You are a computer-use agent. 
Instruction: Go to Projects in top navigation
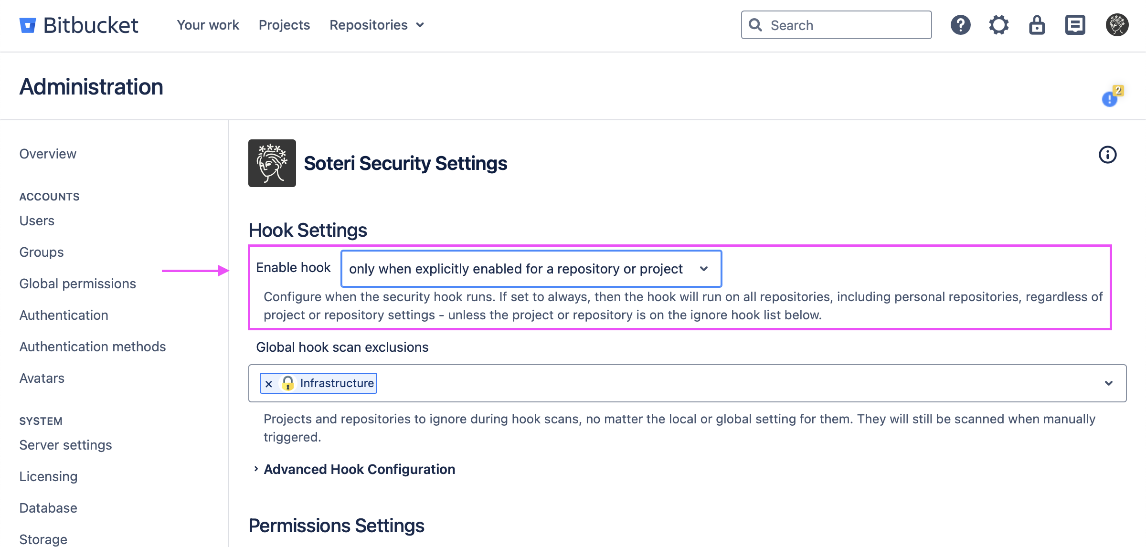point(284,25)
